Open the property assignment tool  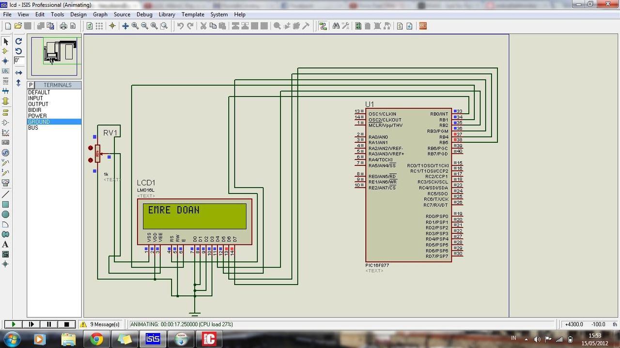point(345,26)
